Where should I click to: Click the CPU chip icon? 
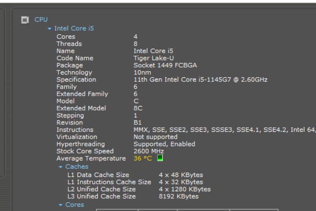tap(25, 20)
